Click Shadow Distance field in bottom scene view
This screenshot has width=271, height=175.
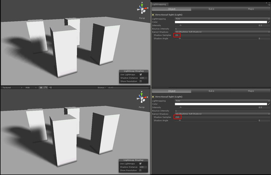coord(143,167)
